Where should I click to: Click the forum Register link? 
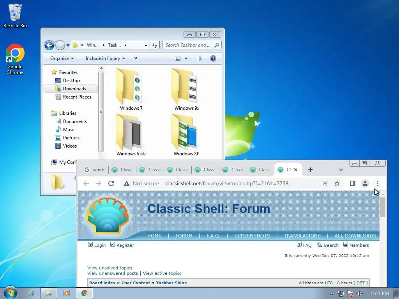122,245
